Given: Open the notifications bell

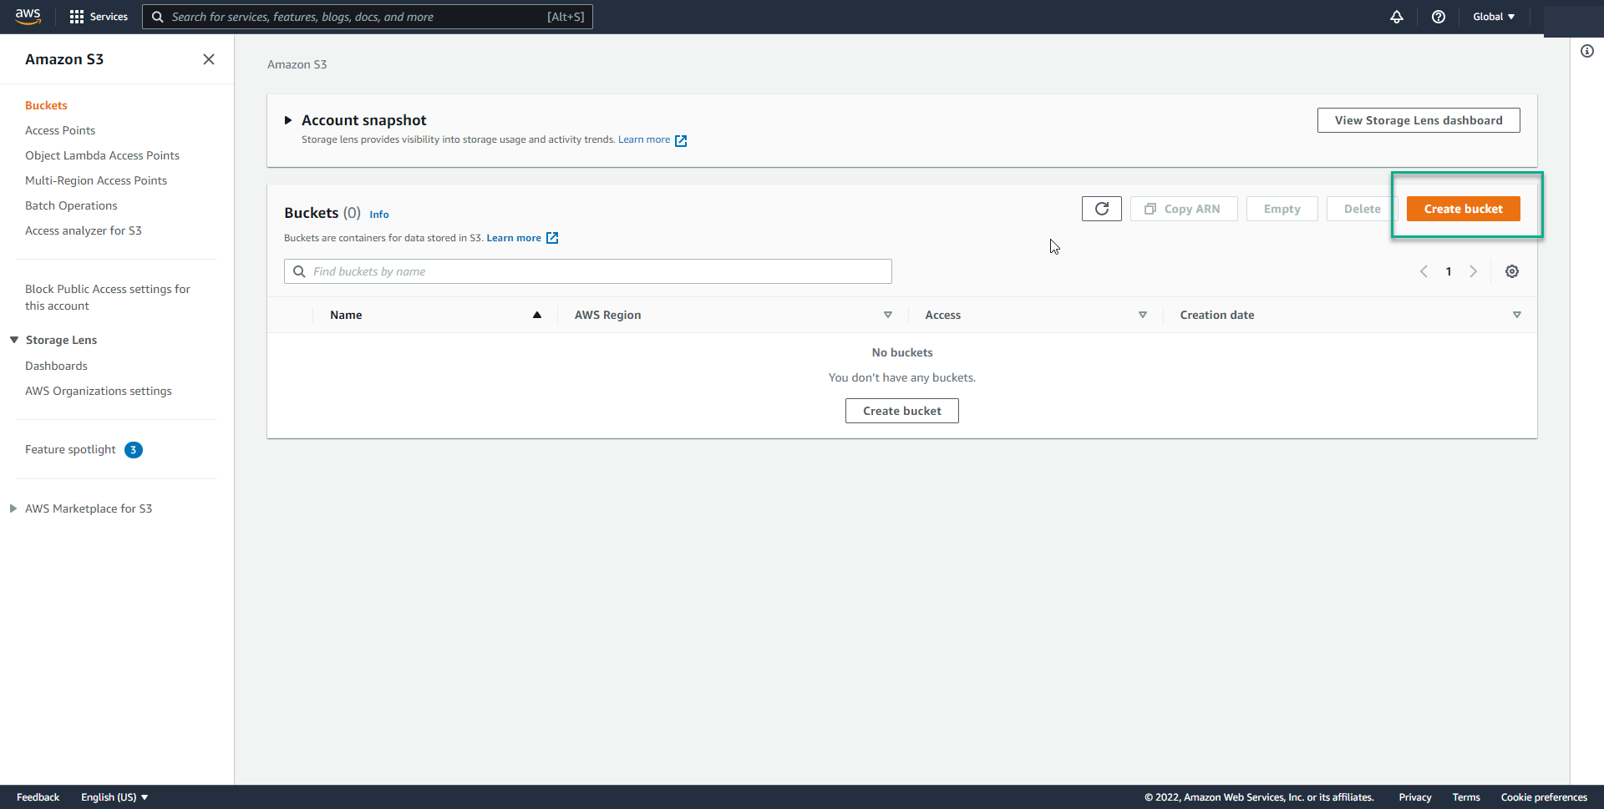Looking at the screenshot, I should 1396,17.
